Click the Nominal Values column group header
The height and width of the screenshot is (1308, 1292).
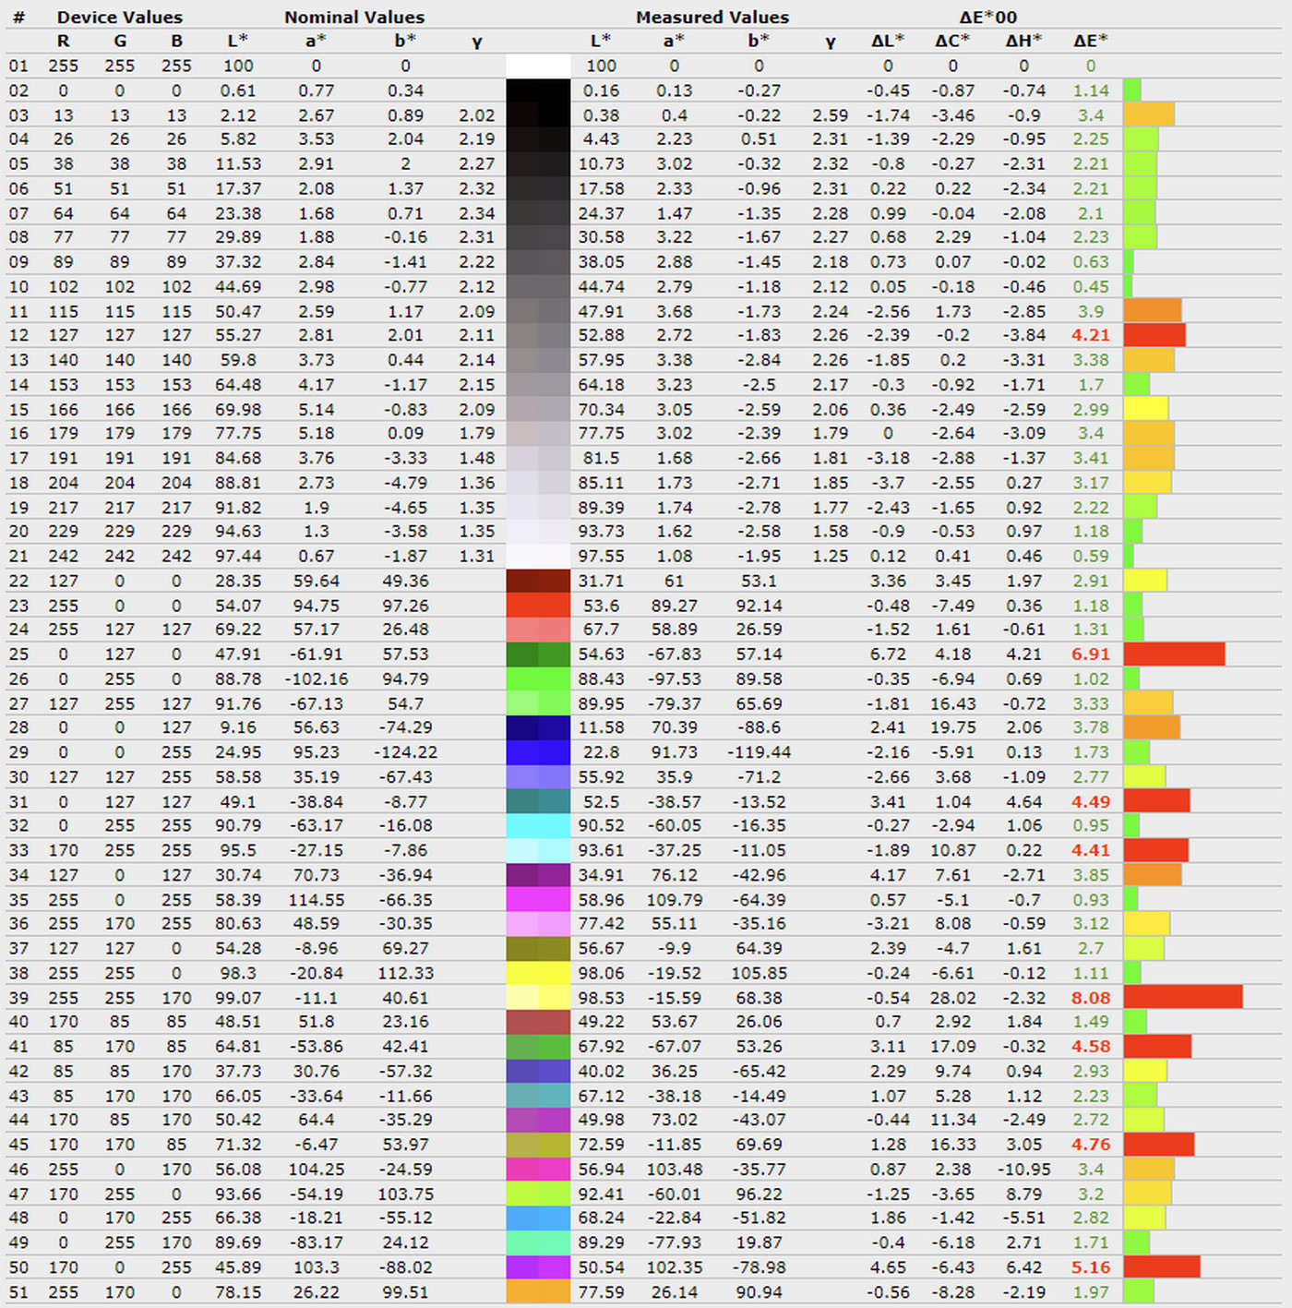[354, 17]
